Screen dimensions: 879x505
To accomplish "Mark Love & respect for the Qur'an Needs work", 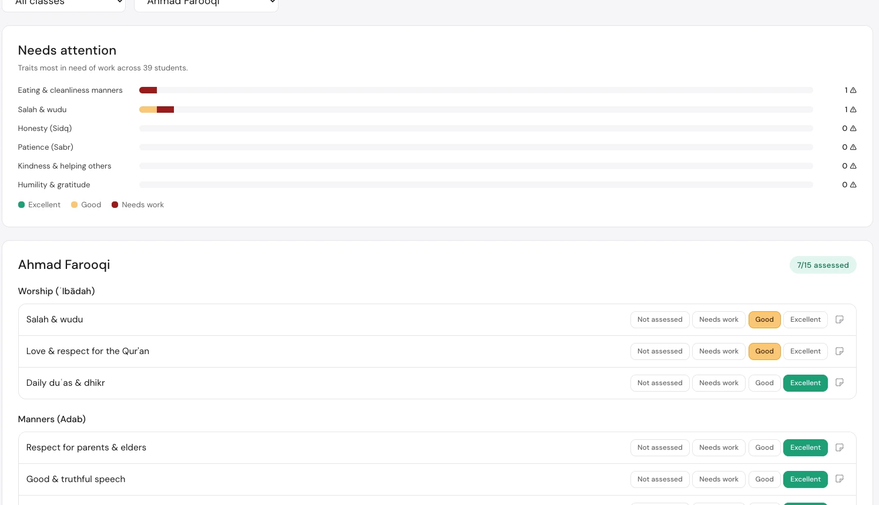I will tap(719, 351).
